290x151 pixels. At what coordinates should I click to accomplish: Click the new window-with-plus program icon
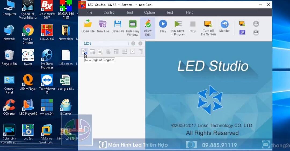click(92, 51)
